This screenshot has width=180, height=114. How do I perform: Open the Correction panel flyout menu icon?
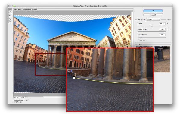(x=168, y=19)
